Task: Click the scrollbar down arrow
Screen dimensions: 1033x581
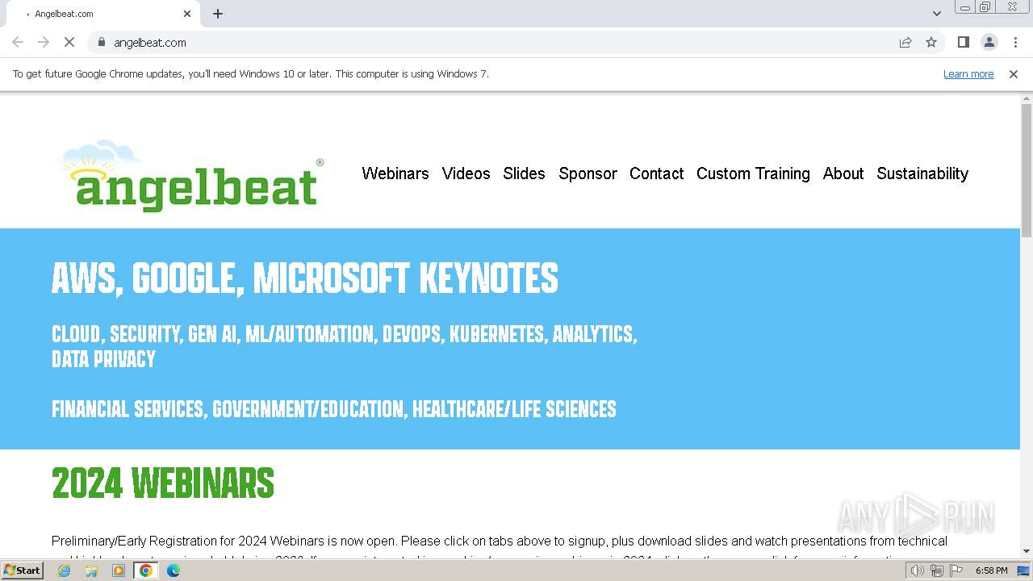Action: pos(1027,551)
